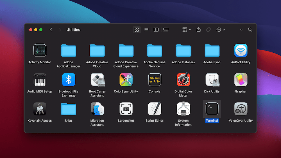Screen dimensions: 281x158
Task: Click the Screenshot name label
Action: (126, 121)
